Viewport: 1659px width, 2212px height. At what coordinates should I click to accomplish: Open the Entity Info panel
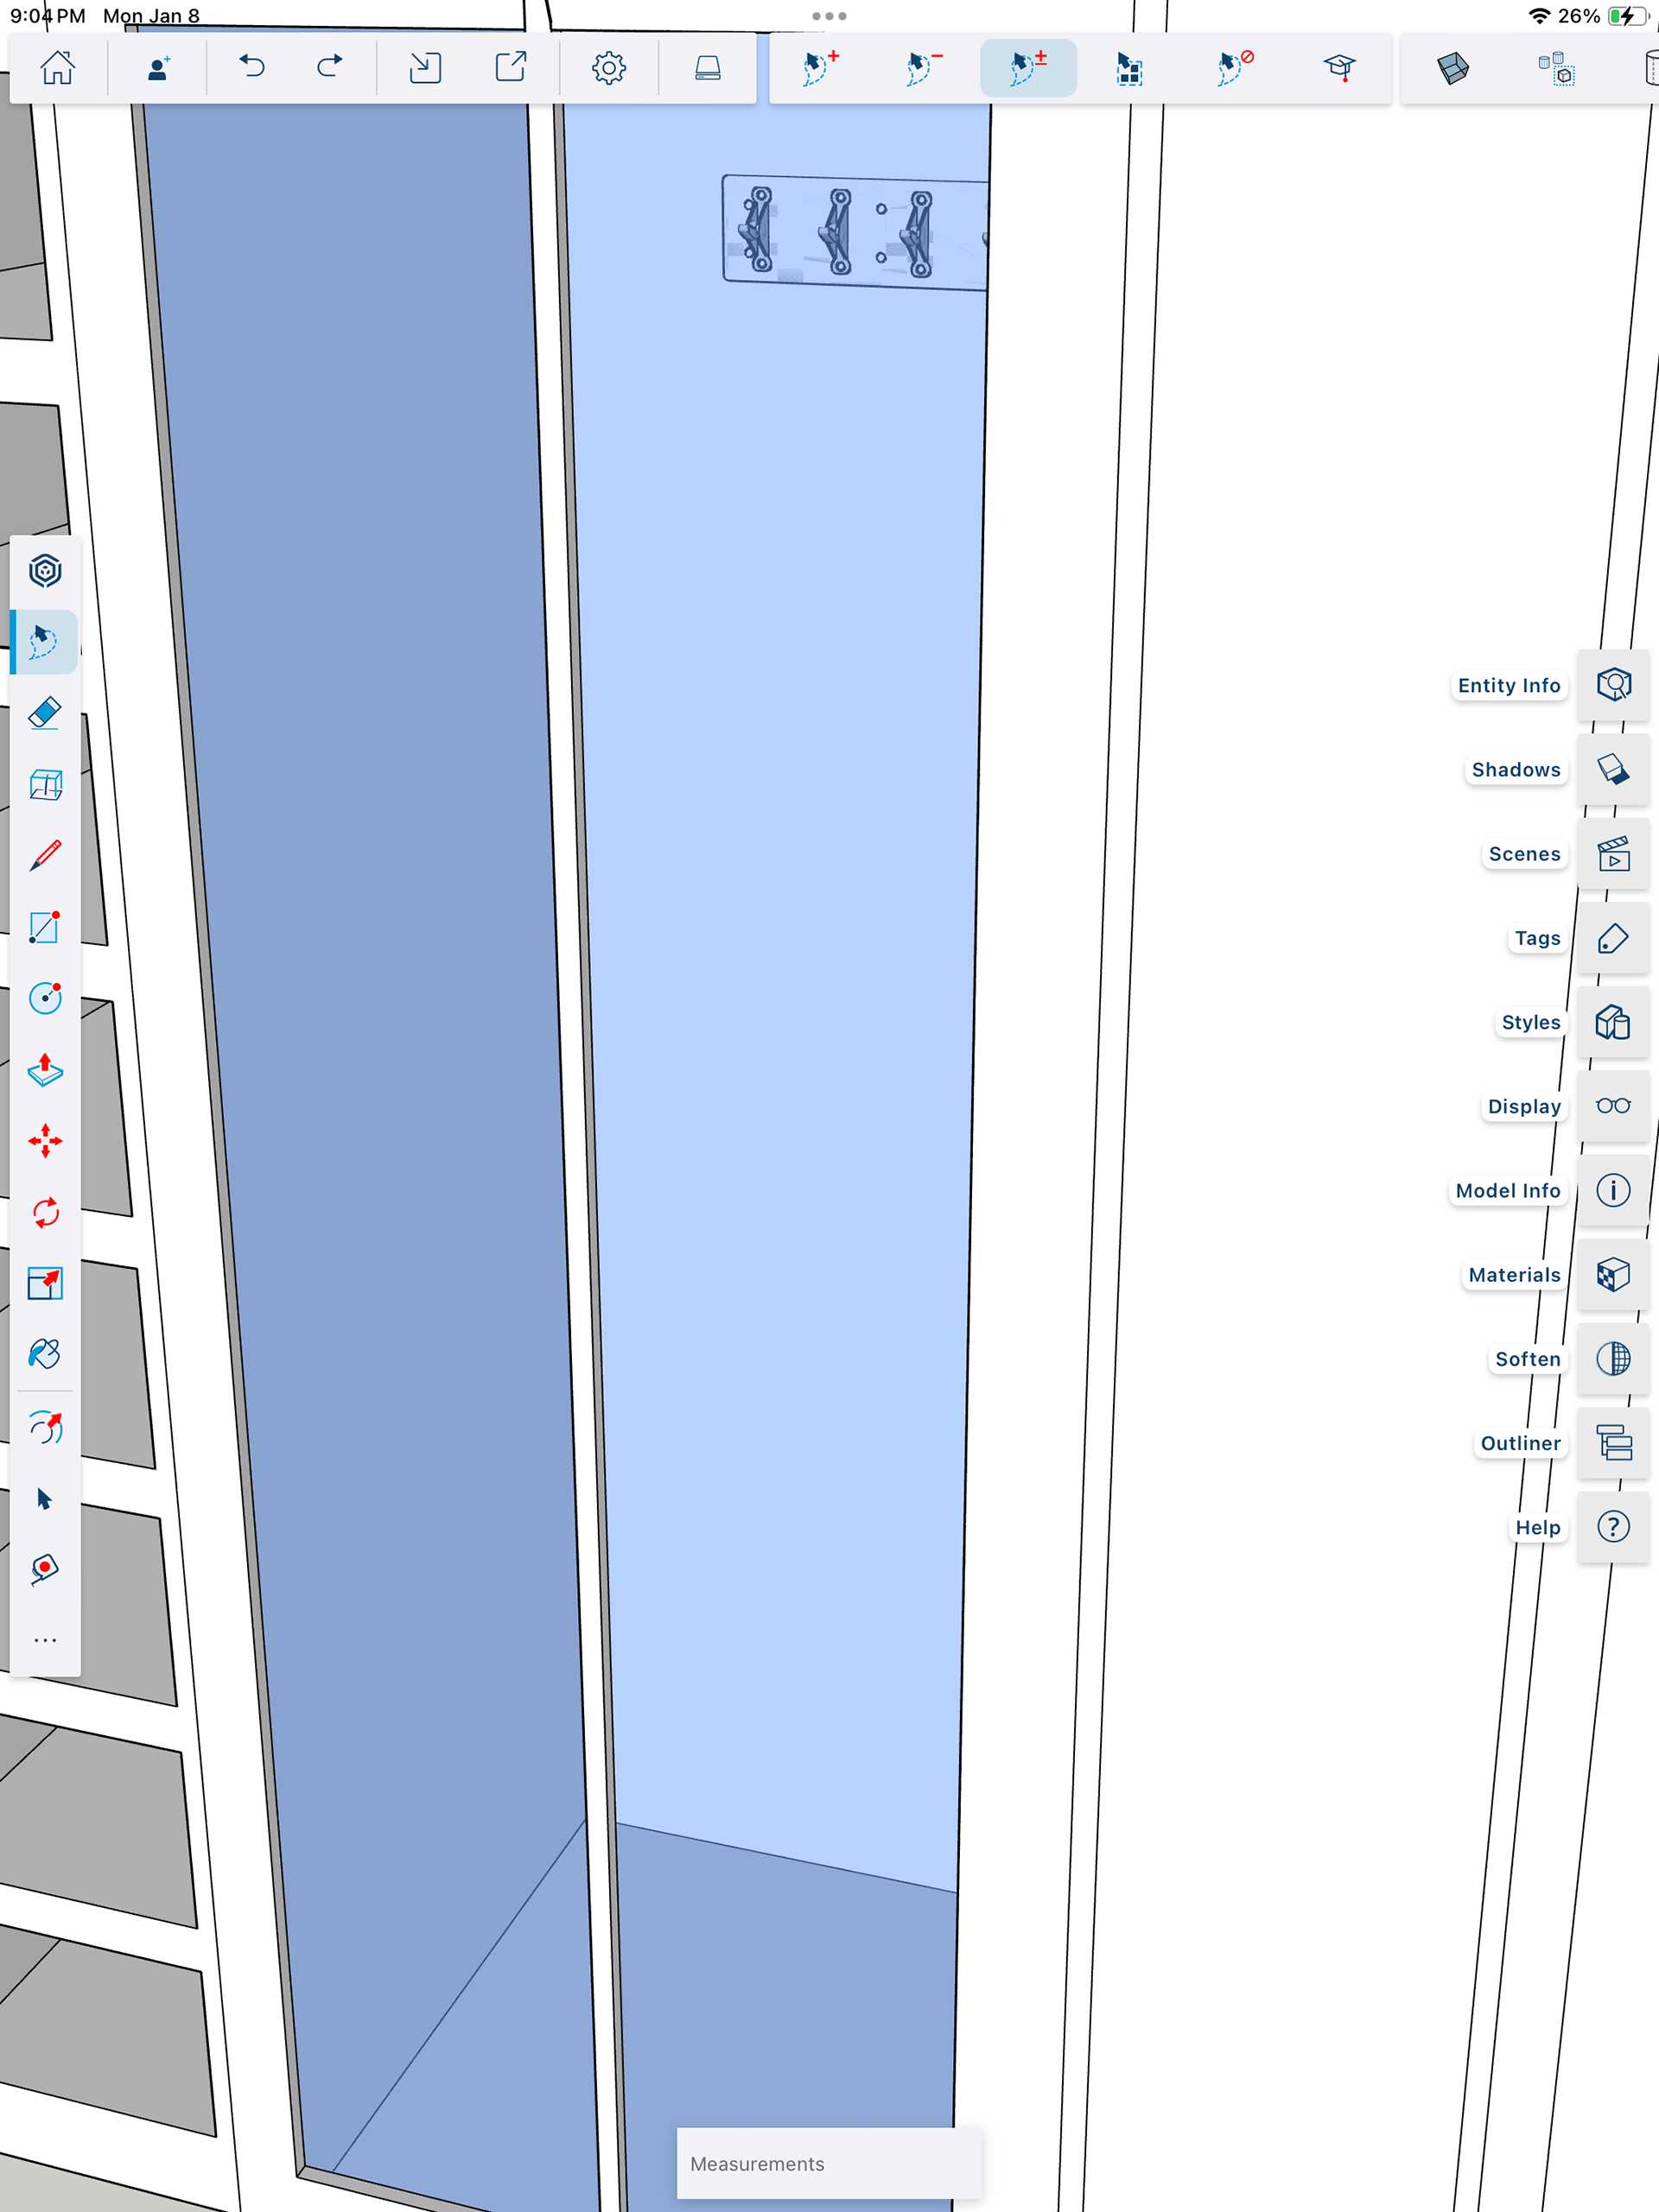click(x=1612, y=685)
